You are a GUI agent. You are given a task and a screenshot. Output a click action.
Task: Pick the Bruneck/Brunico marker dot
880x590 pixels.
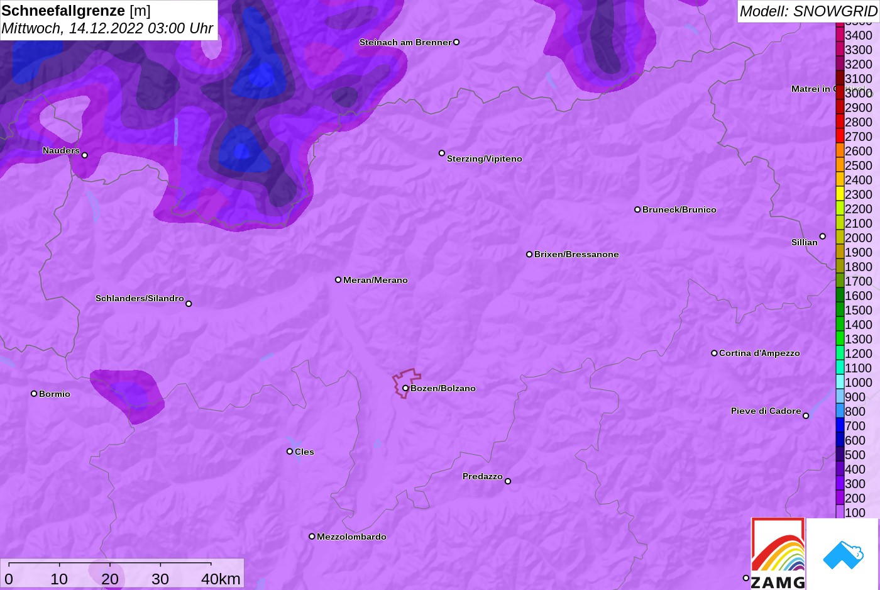click(637, 209)
